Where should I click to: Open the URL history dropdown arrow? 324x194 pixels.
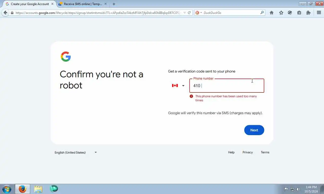point(185,13)
